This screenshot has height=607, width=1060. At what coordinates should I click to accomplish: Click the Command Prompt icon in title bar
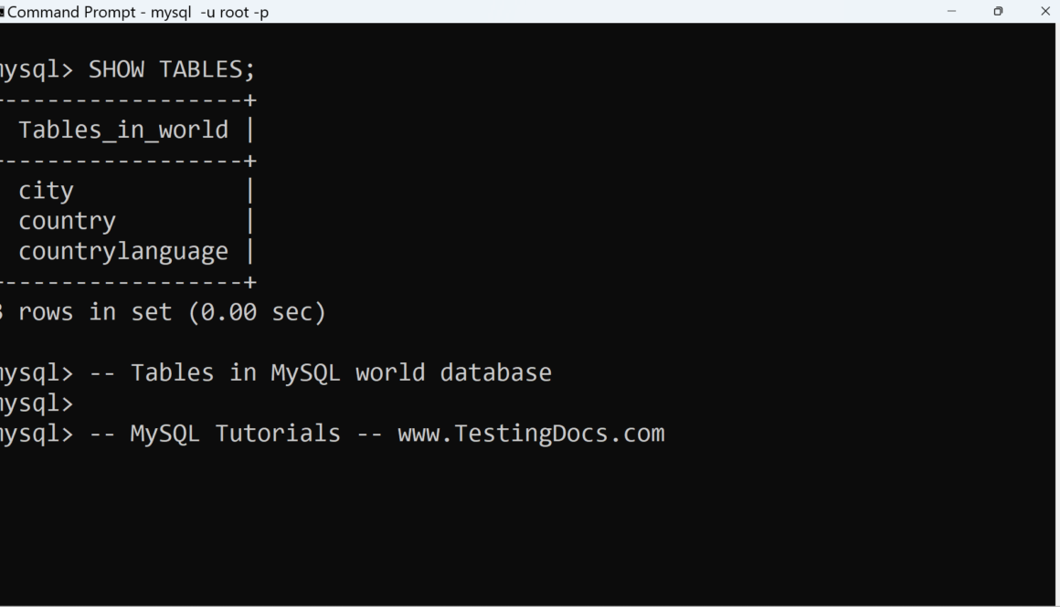pos(2,12)
